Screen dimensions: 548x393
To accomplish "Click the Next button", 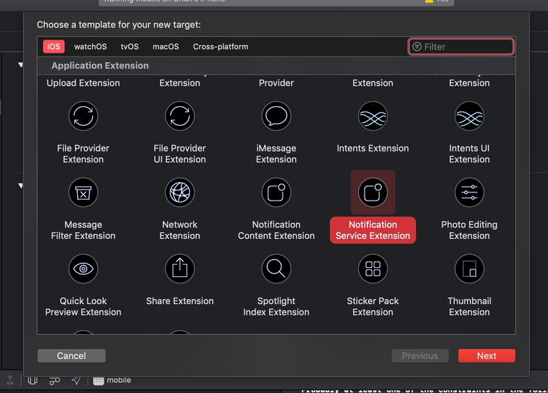I will coord(486,356).
